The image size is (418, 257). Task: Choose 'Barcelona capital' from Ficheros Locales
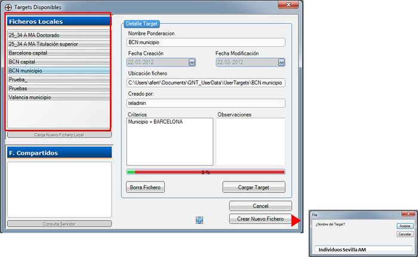[58, 53]
